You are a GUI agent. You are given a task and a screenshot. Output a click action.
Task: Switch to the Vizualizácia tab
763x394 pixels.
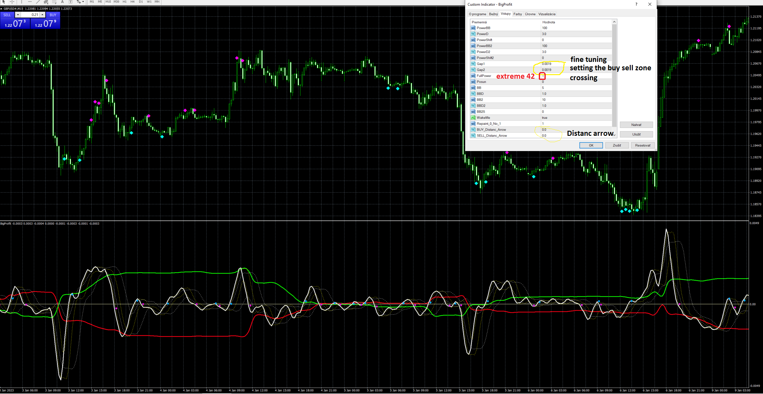[547, 14]
